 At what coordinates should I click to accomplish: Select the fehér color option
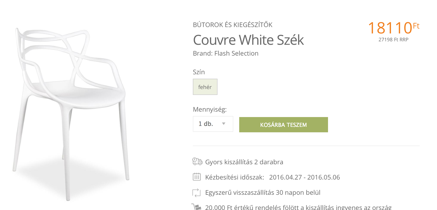[205, 87]
